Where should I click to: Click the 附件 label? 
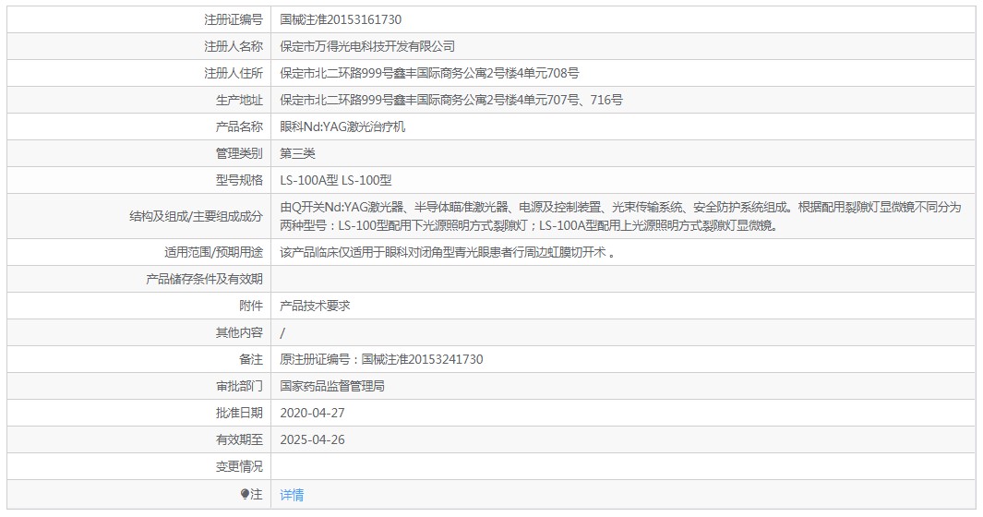coord(251,306)
